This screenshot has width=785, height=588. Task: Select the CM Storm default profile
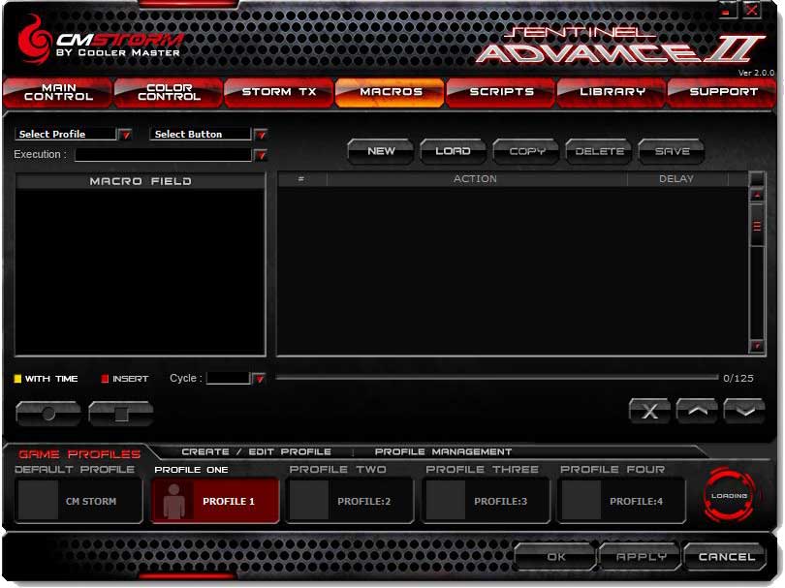pos(78,501)
